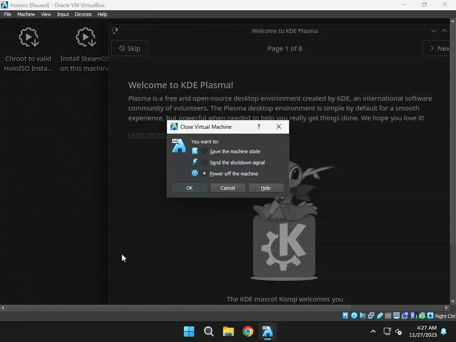Open the Machine menu
The height and width of the screenshot is (342, 456).
pos(26,14)
